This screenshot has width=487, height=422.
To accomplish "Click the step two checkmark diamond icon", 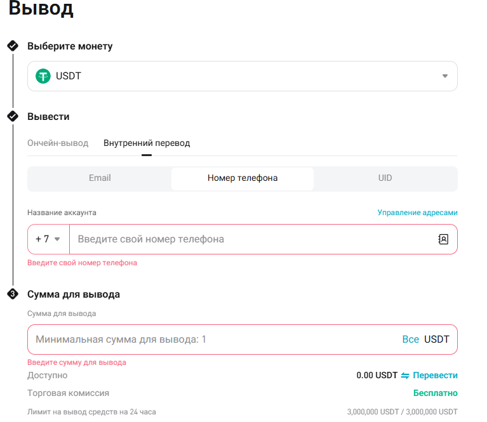I will (13, 116).
